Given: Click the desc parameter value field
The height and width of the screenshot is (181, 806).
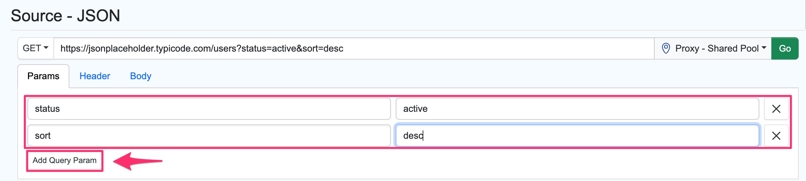Looking at the screenshot, I should coord(577,136).
